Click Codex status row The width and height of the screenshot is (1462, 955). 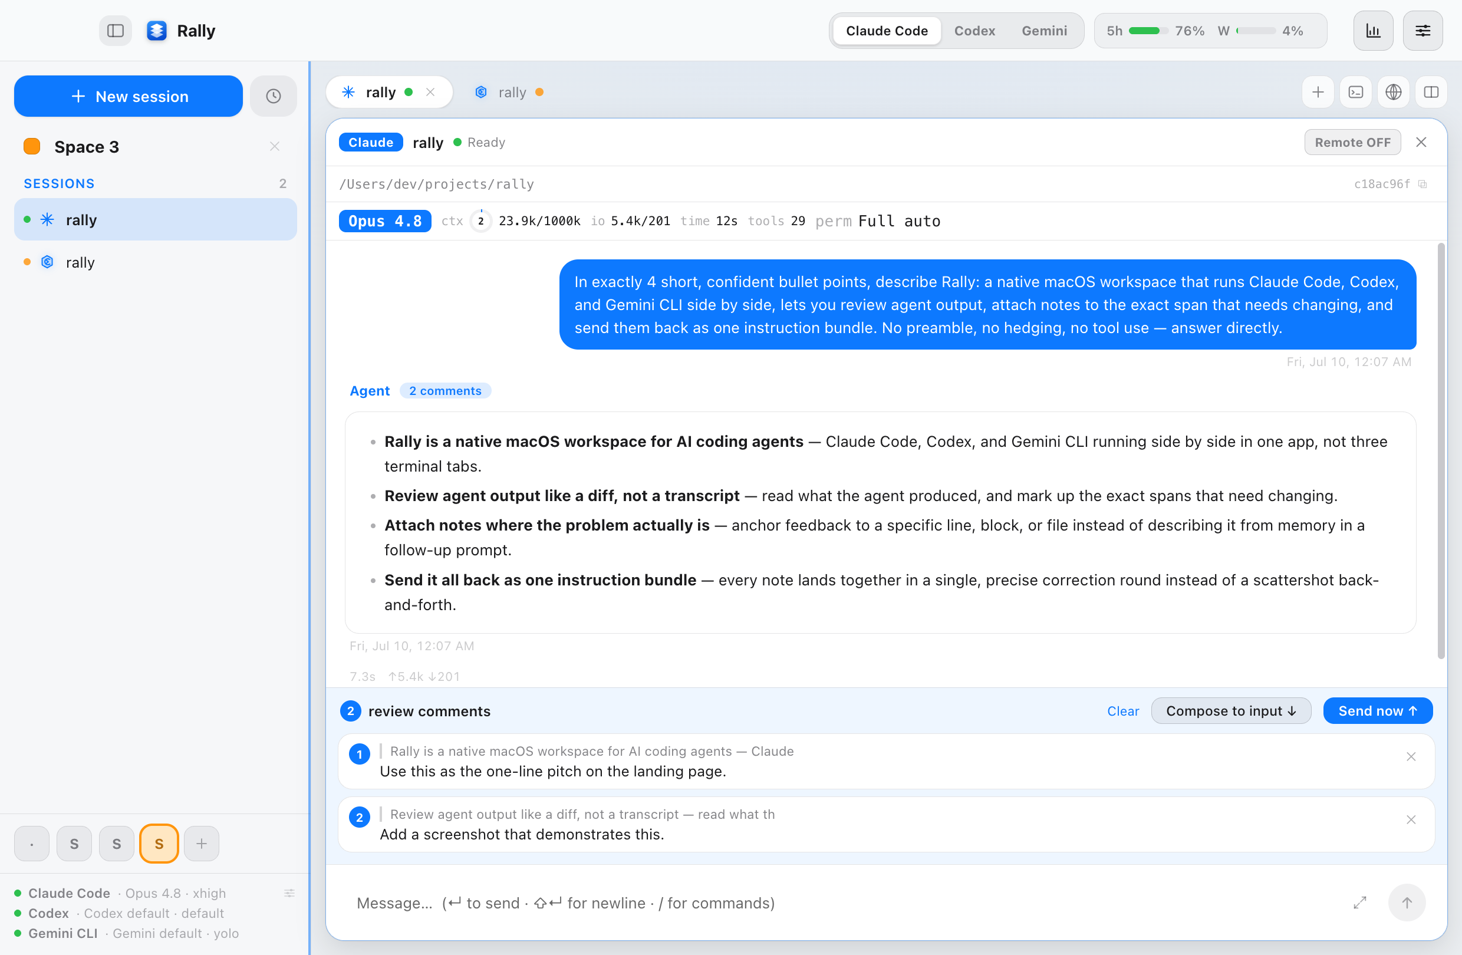(x=119, y=913)
